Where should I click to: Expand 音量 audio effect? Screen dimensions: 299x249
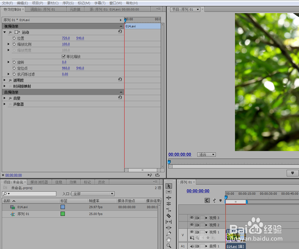tap(4, 98)
